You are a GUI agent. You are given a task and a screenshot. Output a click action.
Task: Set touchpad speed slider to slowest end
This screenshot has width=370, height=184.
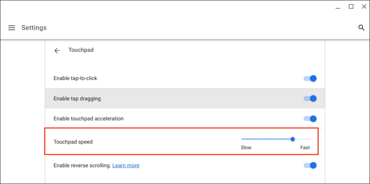point(242,139)
